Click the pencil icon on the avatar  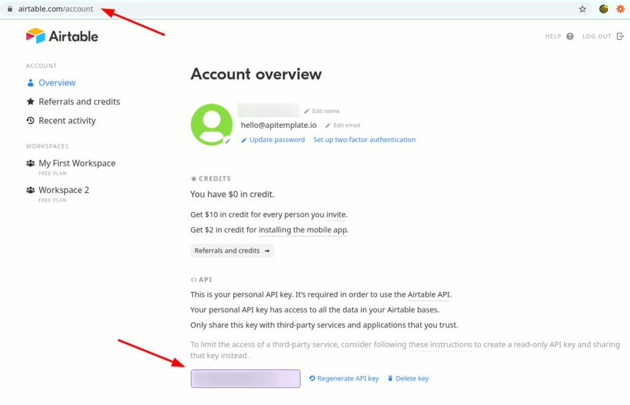point(228,141)
